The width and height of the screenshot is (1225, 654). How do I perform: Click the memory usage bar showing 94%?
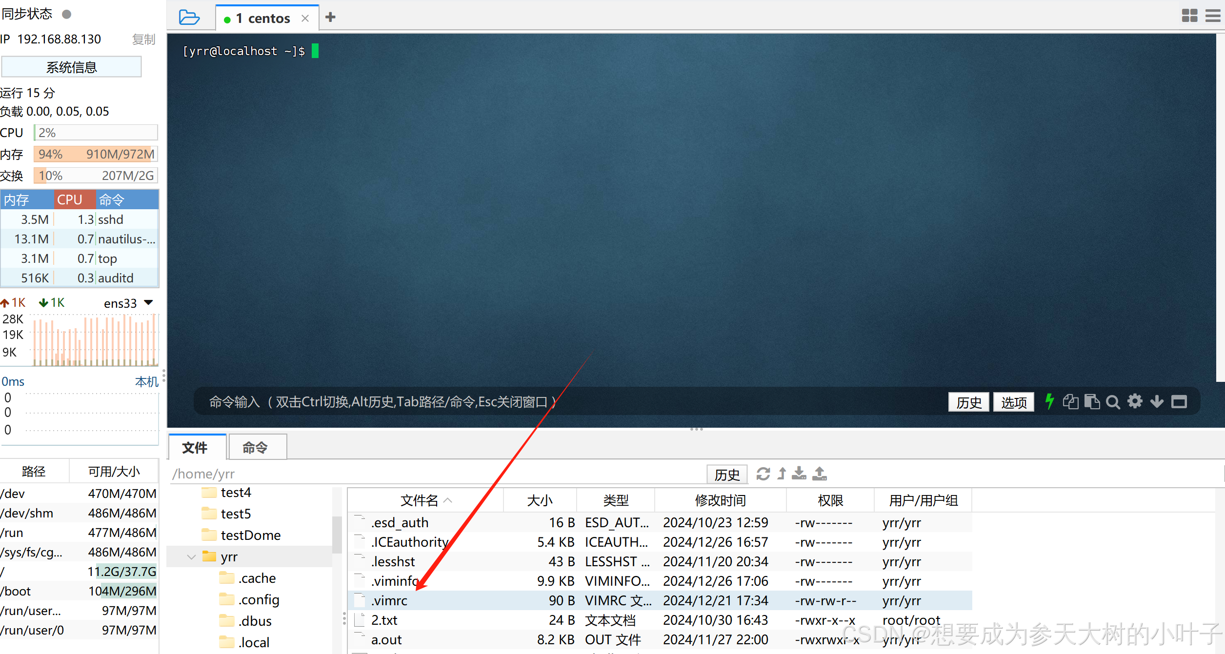tap(95, 154)
